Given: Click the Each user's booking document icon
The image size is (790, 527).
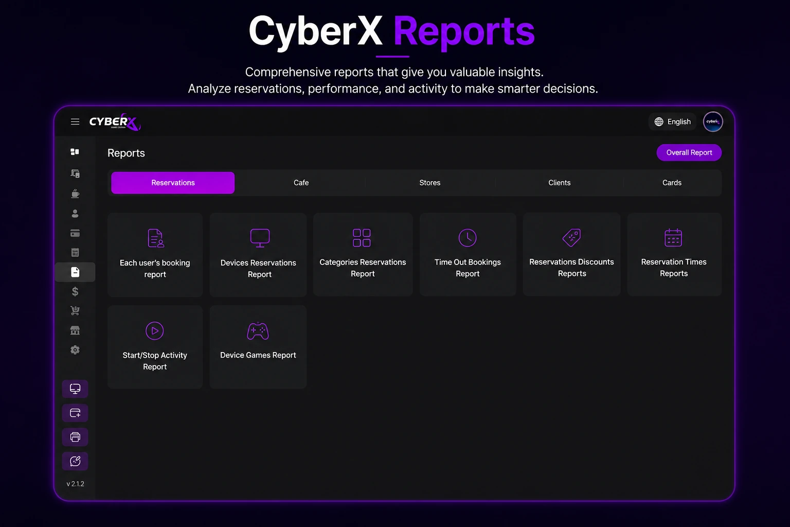Looking at the screenshot, I should (x=155, y=238).
